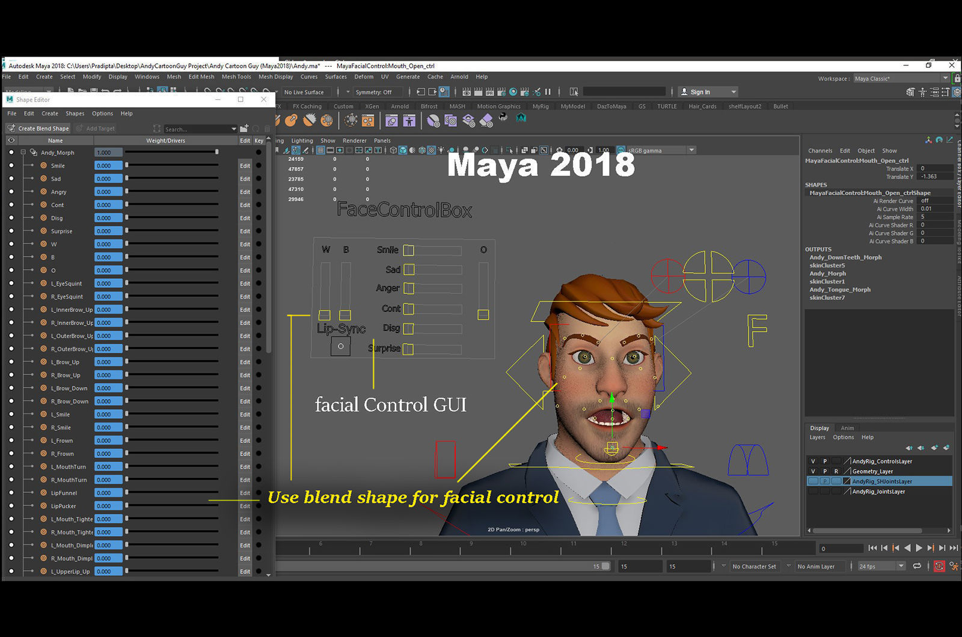Open the Sign In dropdown arrow
The height and width of the screenshot is (637, 962).
point(734,92)
